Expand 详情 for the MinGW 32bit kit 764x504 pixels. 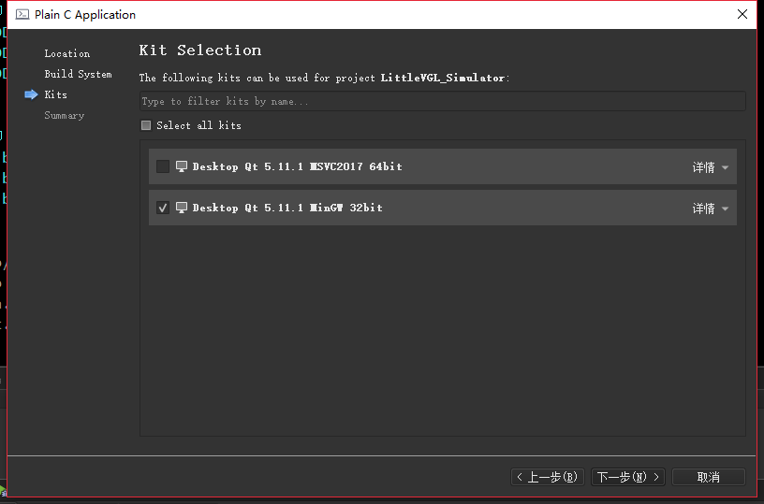[x=711, y=209]
